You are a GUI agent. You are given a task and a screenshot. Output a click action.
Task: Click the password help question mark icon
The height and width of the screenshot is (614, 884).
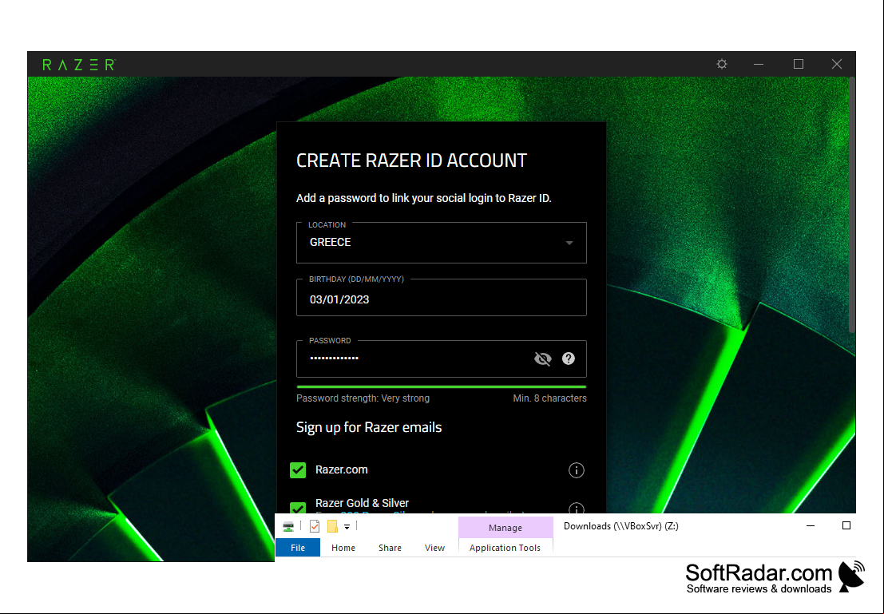click(569, 358)
